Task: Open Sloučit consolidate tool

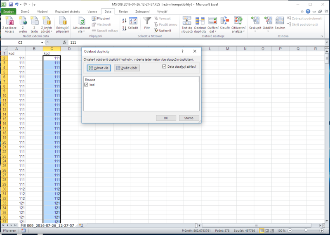Action: pos(225,24)
